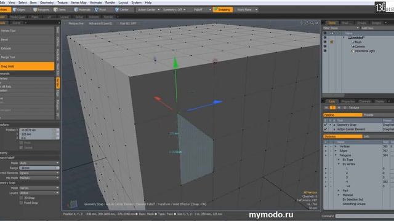The height and width of the screenshot is (221, 394).
Task: Open the Geometry menu
Action: 47,2
